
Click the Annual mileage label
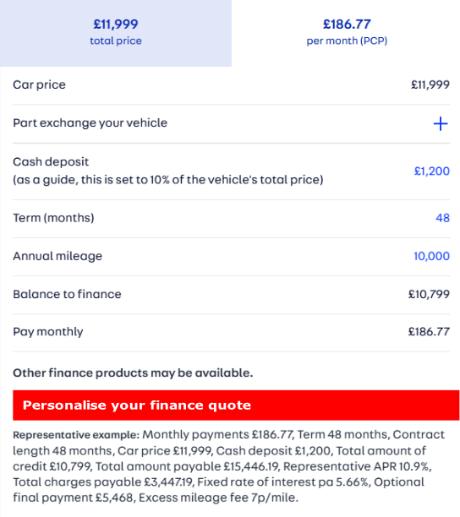57,256
